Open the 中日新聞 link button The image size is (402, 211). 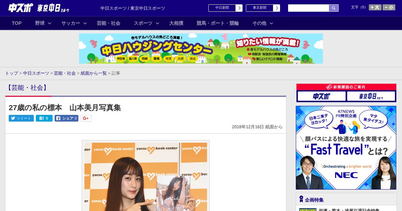click(x=222, y=8)
